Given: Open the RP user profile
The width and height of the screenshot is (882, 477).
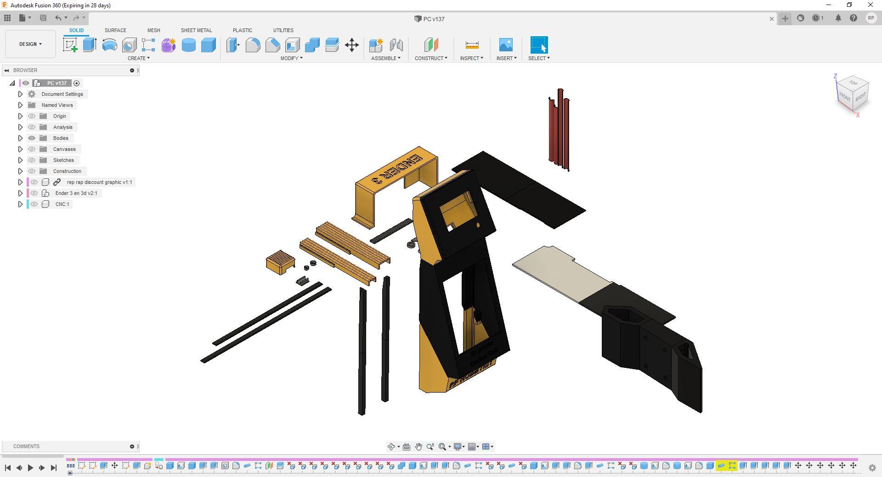Looking at the screenshot, I should point(871,18).
